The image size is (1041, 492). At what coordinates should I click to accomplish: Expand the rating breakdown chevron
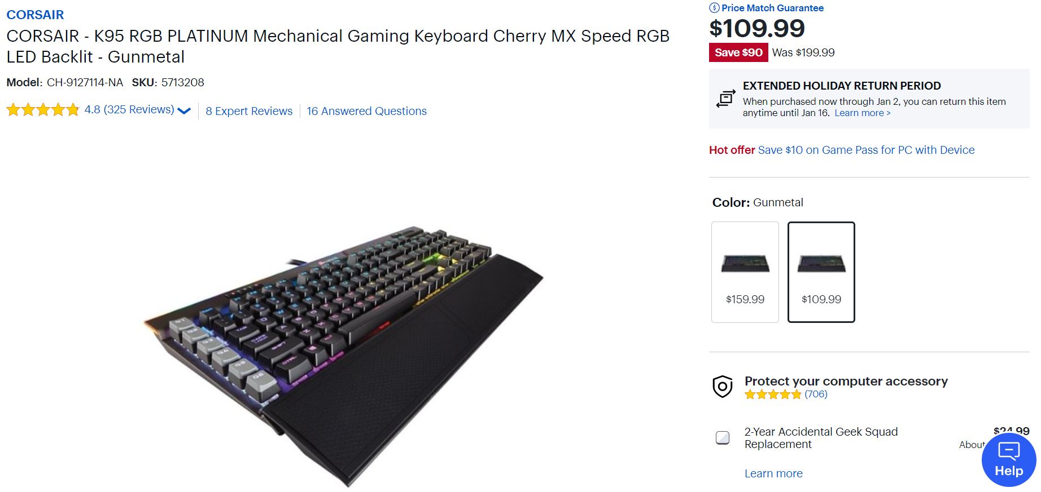184,111
